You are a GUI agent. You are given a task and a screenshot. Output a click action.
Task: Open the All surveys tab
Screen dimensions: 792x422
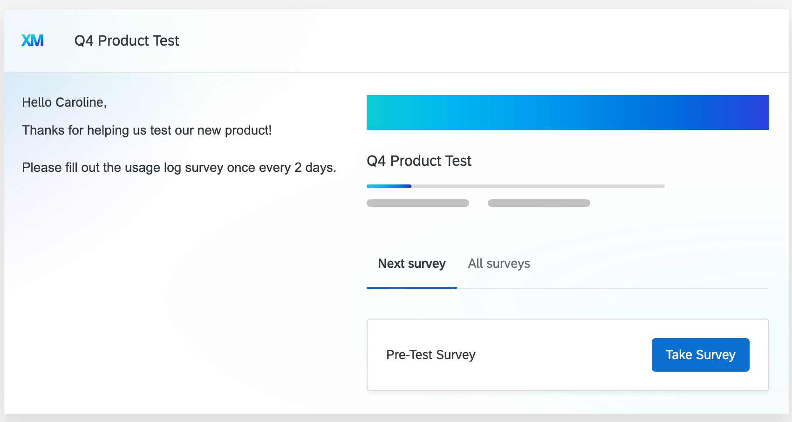click(498, 264)
